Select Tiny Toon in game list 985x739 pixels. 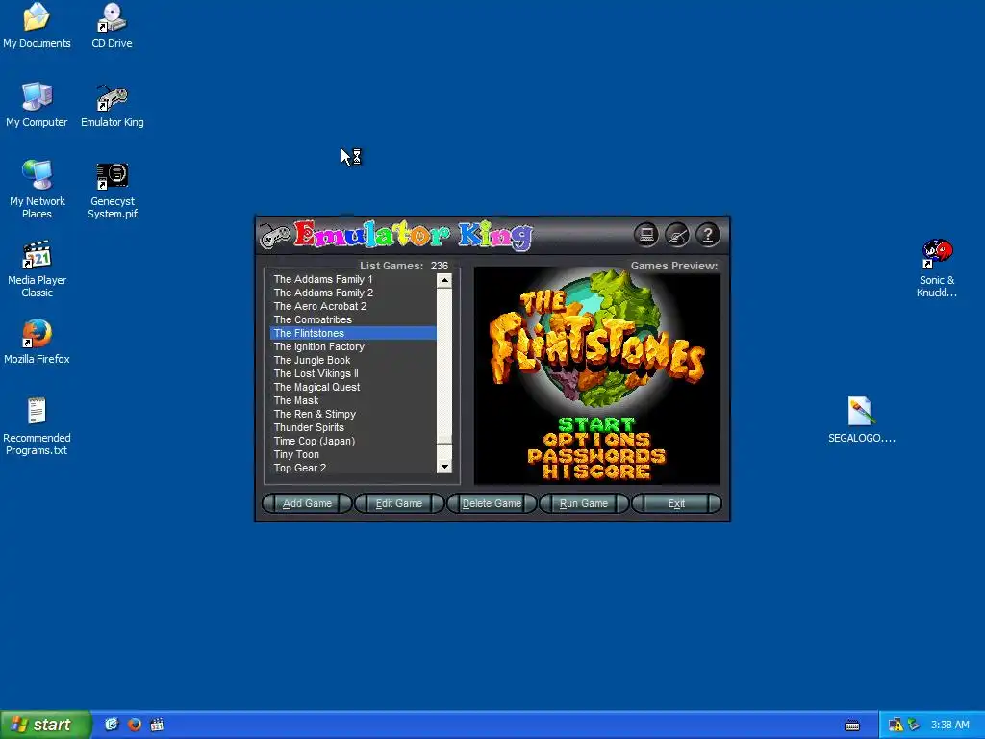[353, 454]
